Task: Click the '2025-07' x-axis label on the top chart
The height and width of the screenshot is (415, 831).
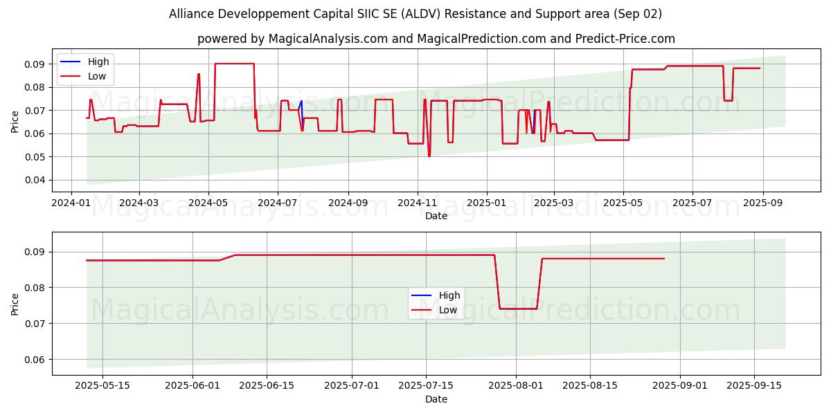Action: point(692,203)
